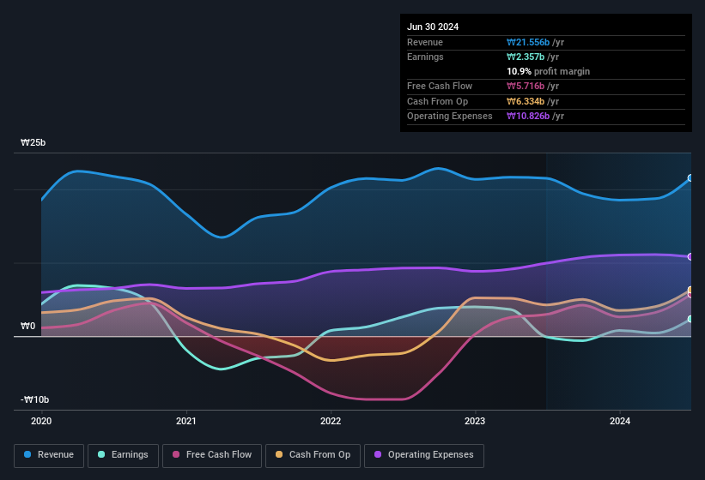The image size is (705, 480).
Task: Click the Revenue label in tooltip
Action: click(x=425, y=42)
